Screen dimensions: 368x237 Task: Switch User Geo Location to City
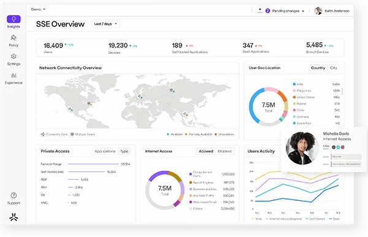point(333,68)
